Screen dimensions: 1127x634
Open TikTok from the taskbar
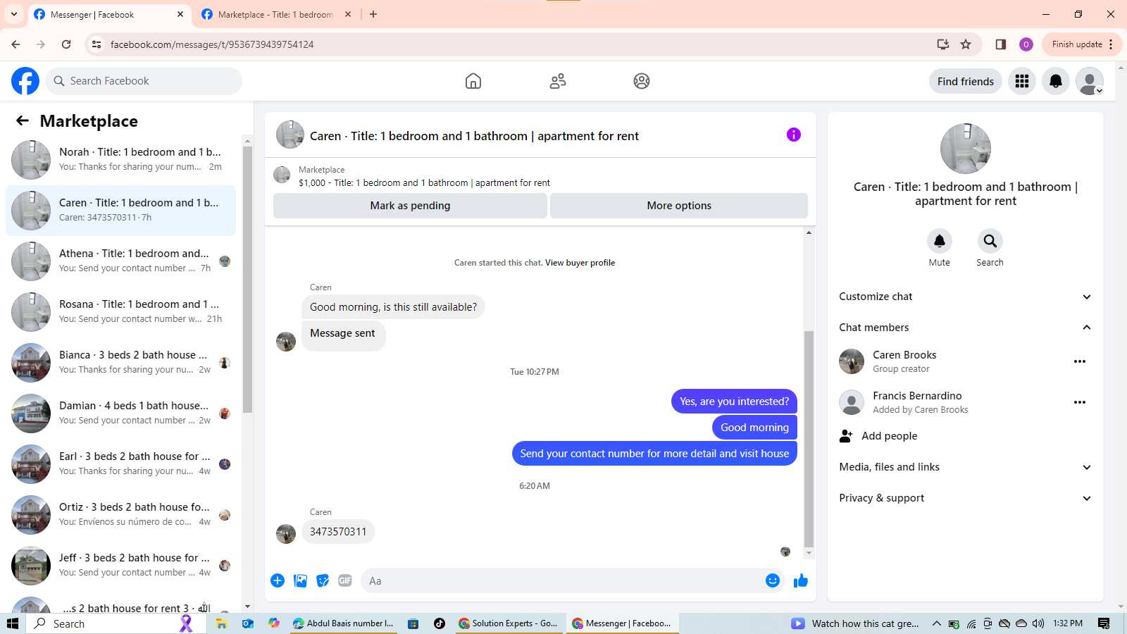(x=440, y=623)
